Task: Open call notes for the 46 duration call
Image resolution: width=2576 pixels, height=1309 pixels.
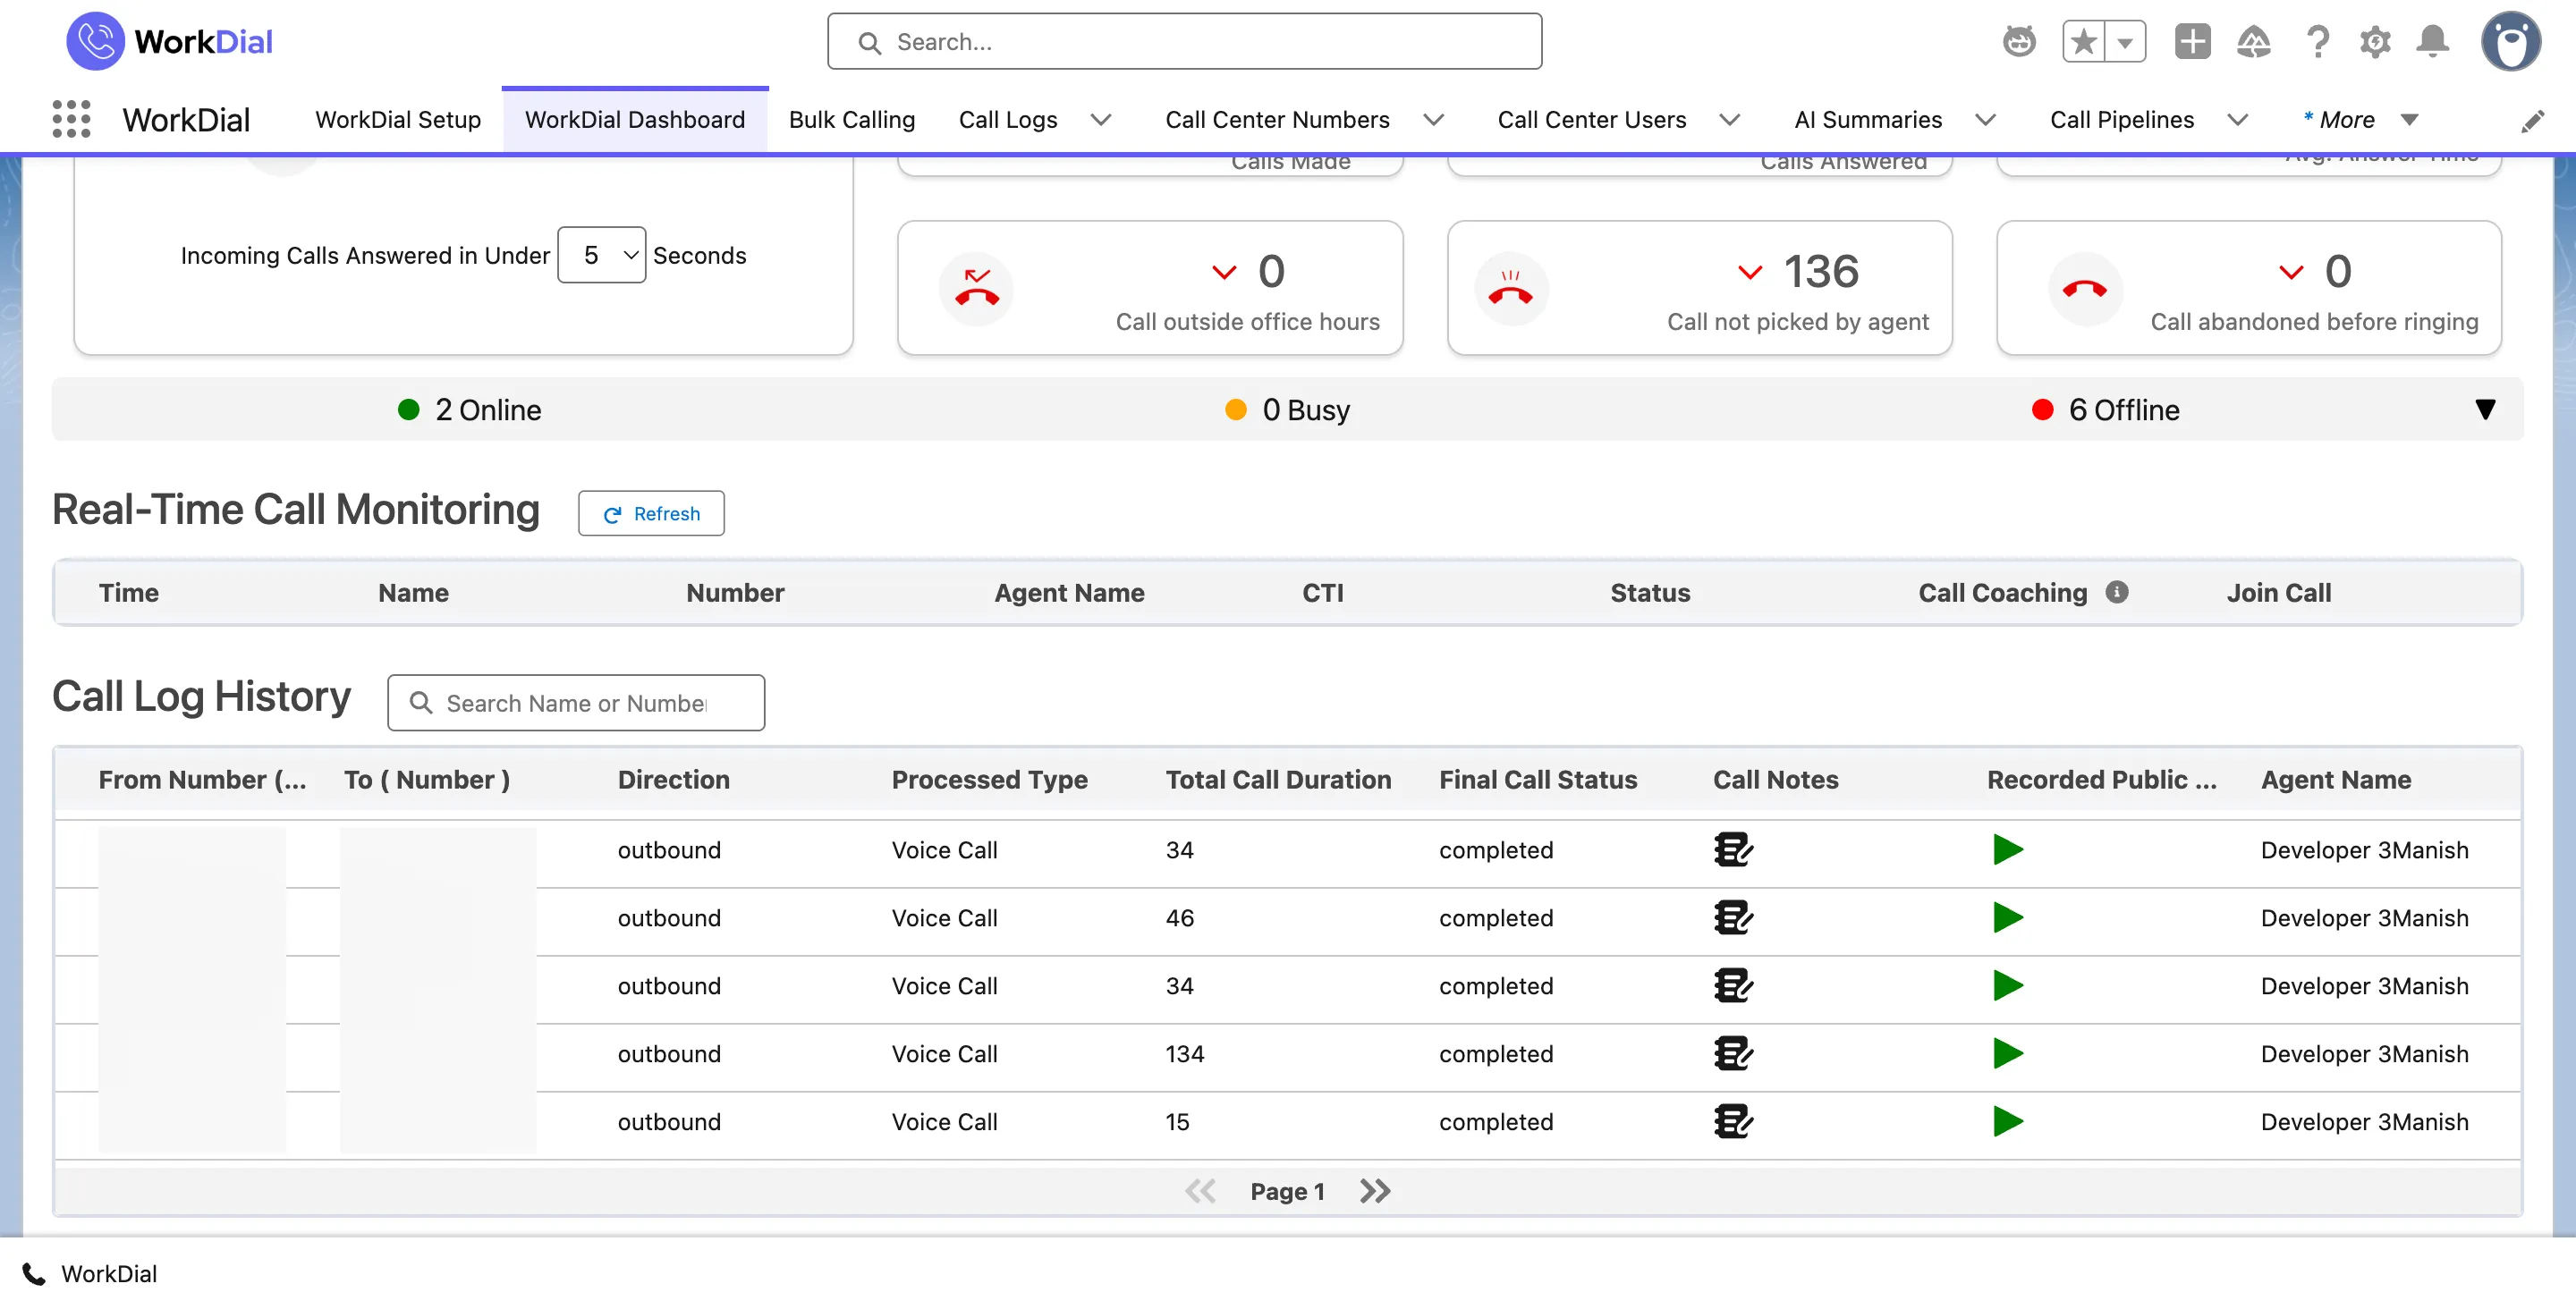Action: click(x=1733, y=917)
